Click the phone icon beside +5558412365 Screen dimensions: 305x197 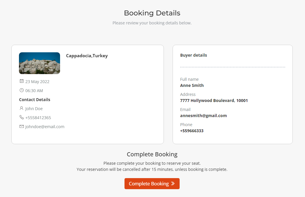pyautogui.click(x=22, y=117)
